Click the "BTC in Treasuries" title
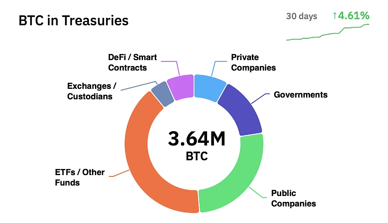Screen dimensions: 388x223 74,20
